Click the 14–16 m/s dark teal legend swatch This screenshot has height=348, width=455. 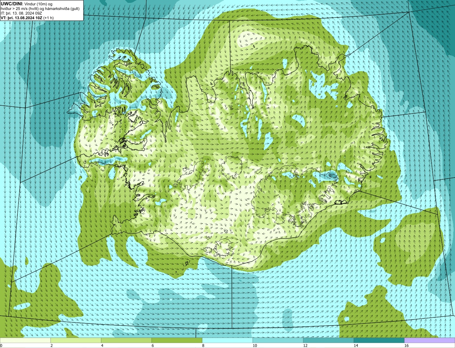(379, 340)
